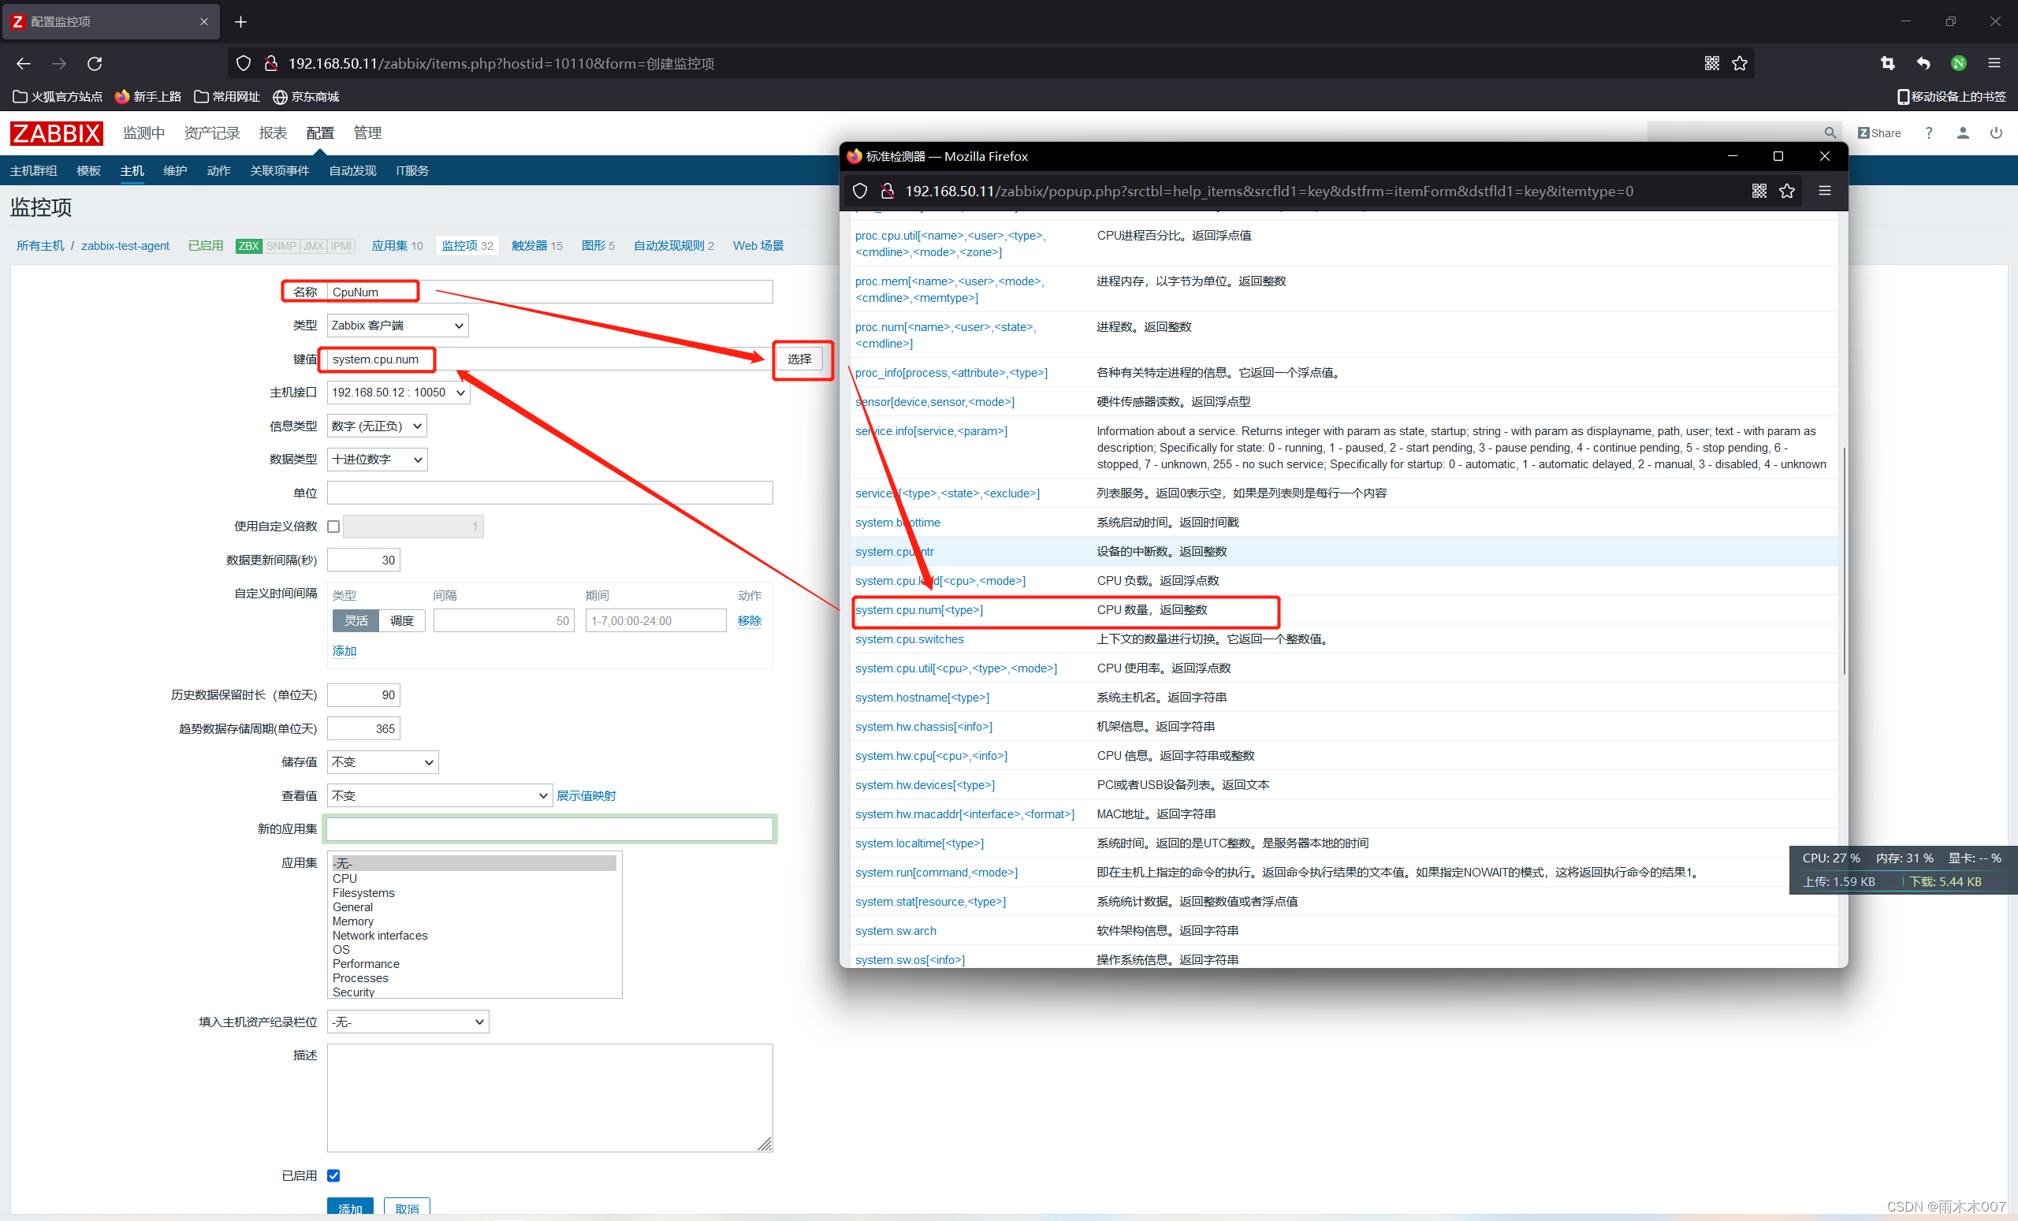2018x1221 pixels.
Task: Click the browser back arrow
Action: [x=23, y=63]
